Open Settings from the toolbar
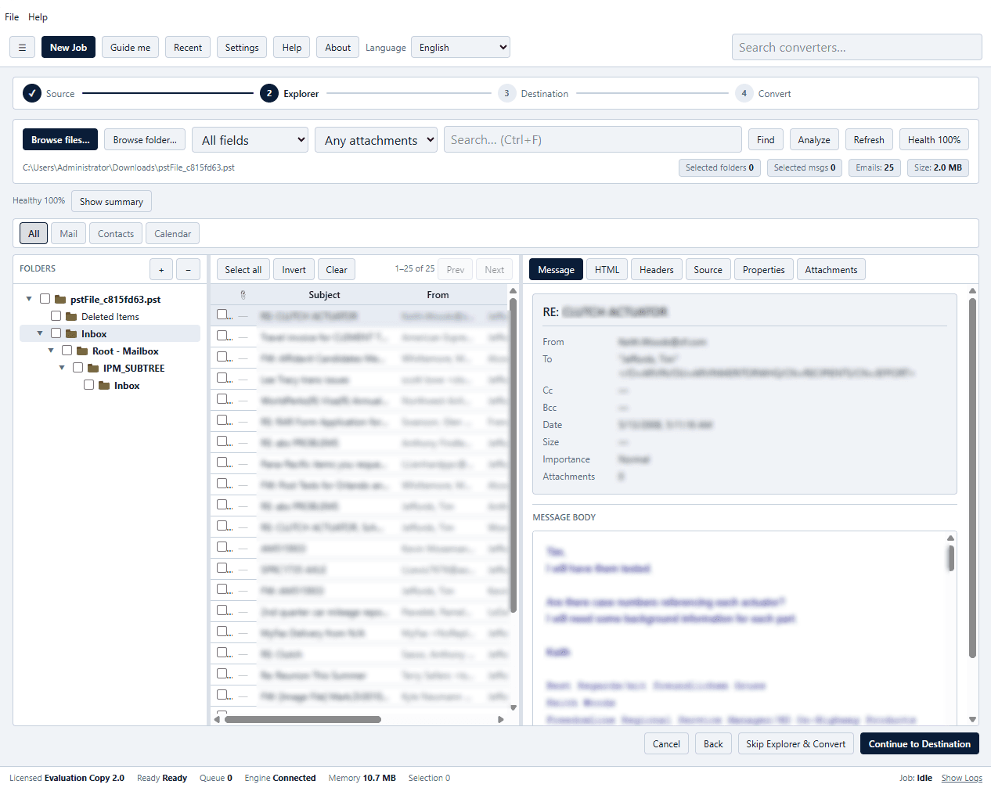Image resolution: width=991 pixels, height=788 pixels. click(242, 48)
